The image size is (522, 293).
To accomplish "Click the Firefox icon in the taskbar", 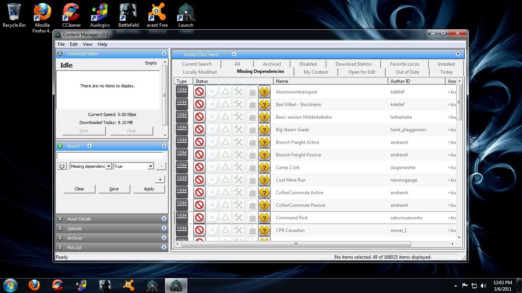I will click(34, 285).
